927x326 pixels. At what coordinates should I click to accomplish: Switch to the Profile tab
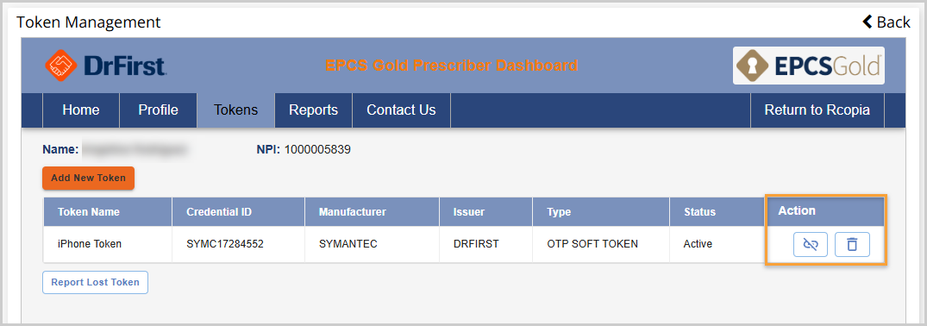(158, 110)
